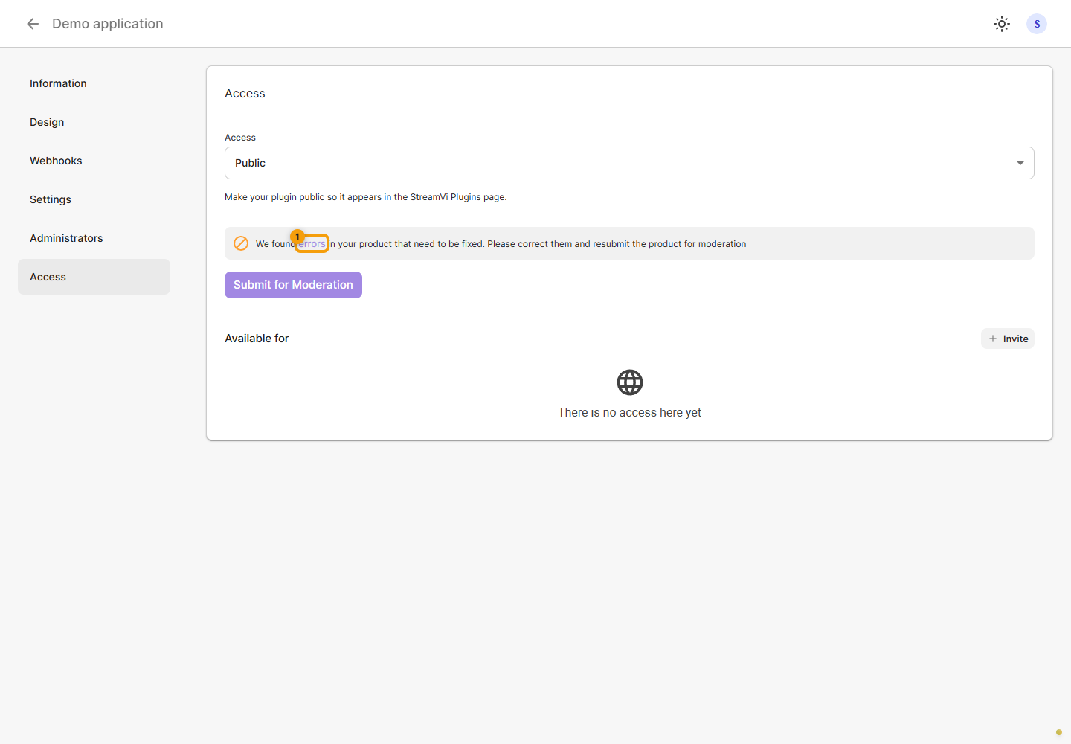Click the 'Available for' heading

point(257,339)
